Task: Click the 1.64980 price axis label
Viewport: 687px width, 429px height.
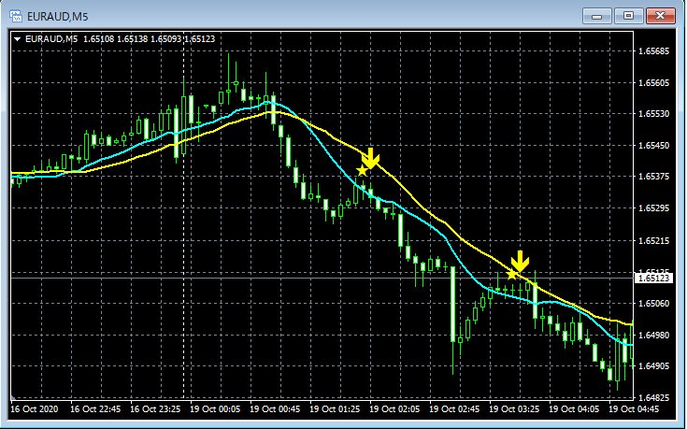Action: (653, 336)
